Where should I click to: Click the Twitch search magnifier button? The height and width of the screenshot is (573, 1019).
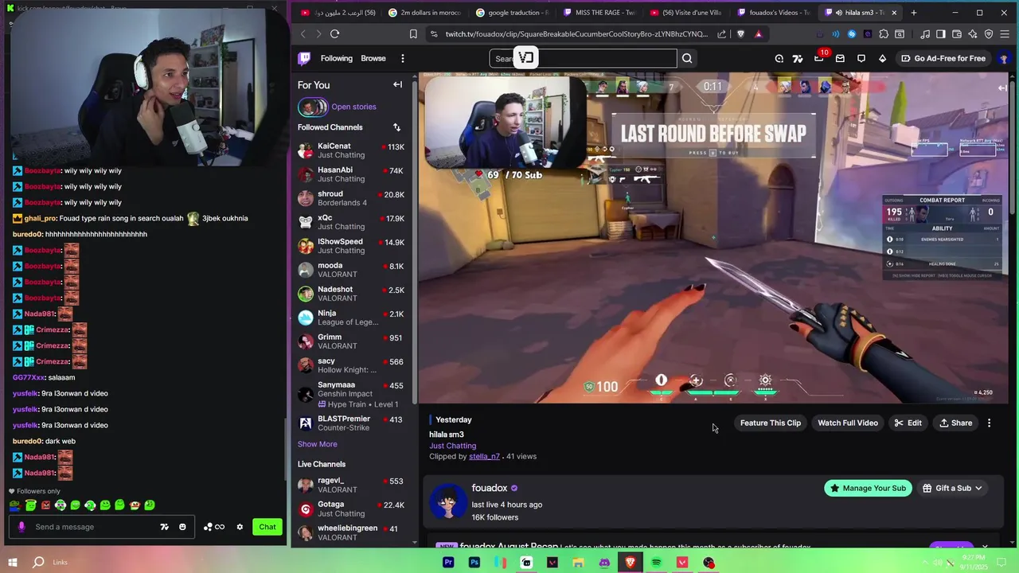[687, 58]
